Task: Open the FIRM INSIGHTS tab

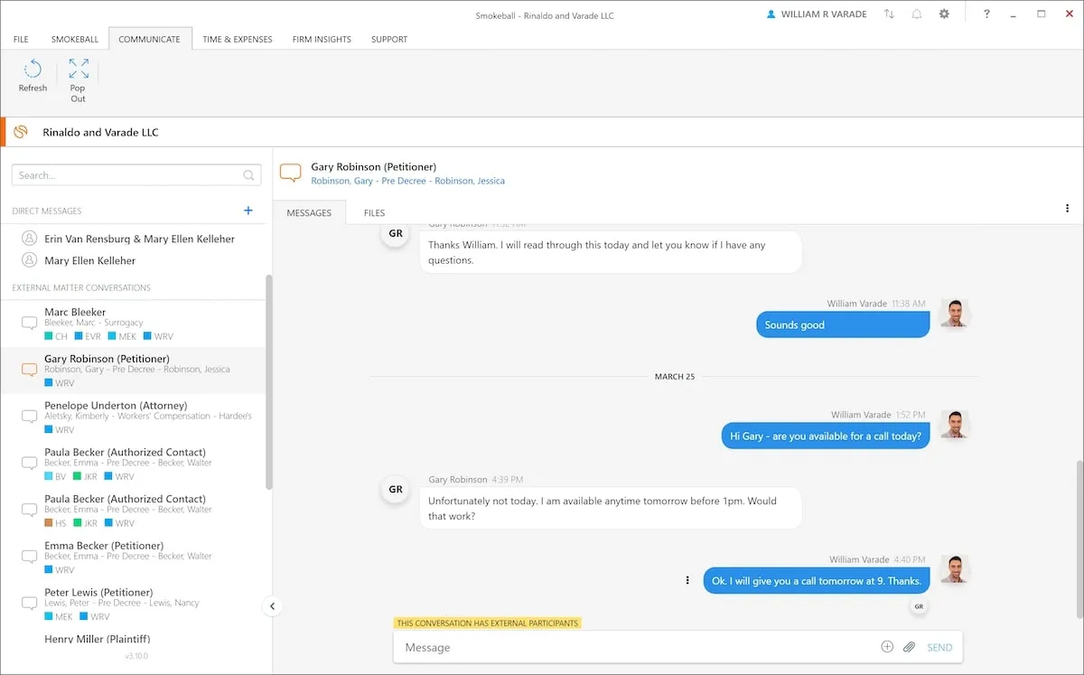Action: (322, 39)
